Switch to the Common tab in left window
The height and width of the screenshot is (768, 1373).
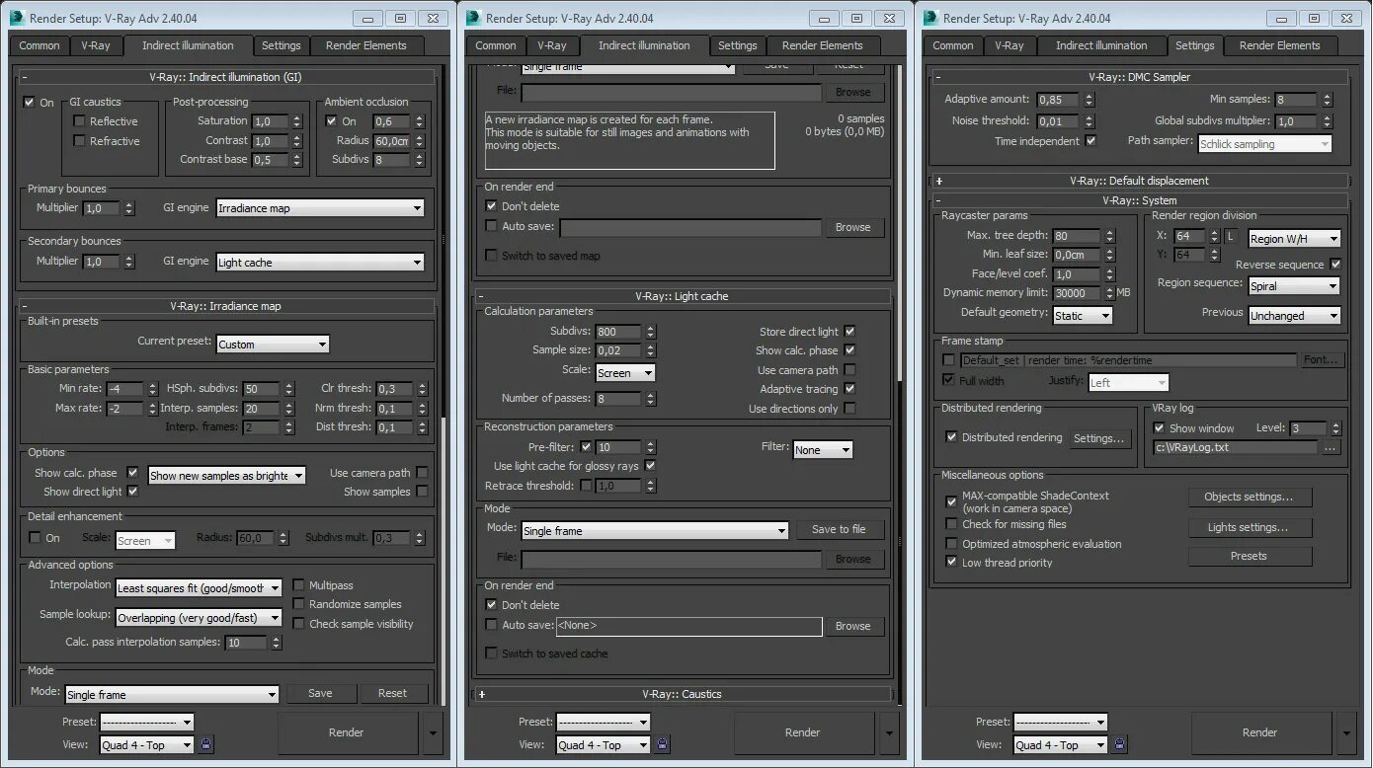(40, 45)
